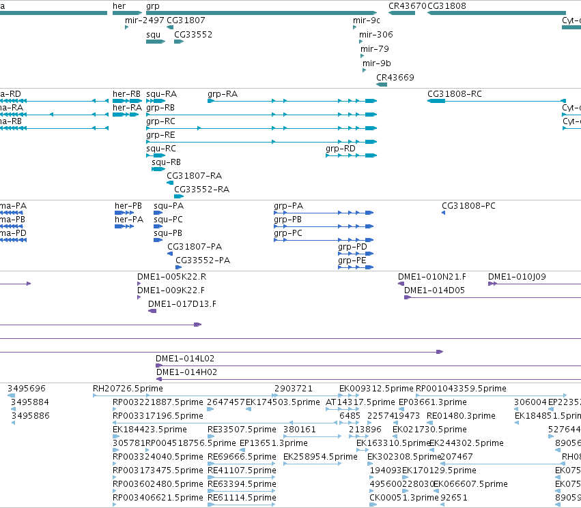Click the CG31808 gene bar
This screenshot has height=508, width=581.
click(x=496, y=13)
